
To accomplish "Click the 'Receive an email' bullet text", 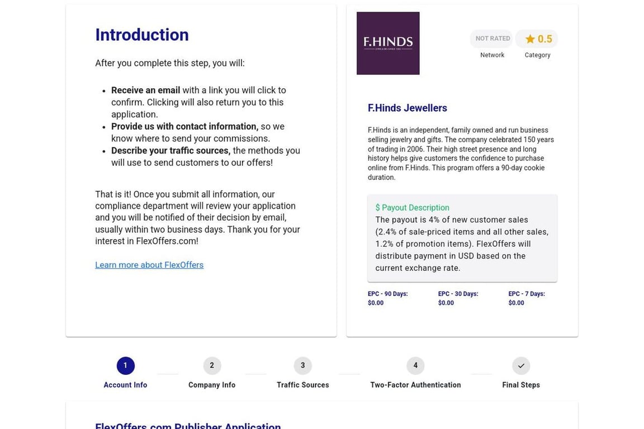I will tap(145, 90).
